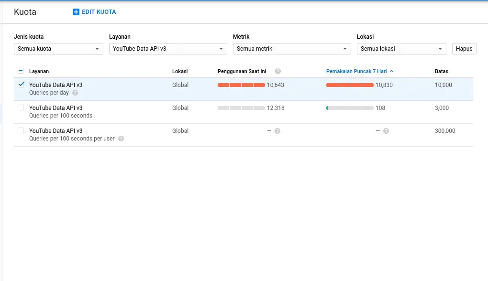Image resolution: width=488 pixels, height=281 pixels.
Task: Open the Metrik dropdown showing Semua metrik
Action: [292, 48]
